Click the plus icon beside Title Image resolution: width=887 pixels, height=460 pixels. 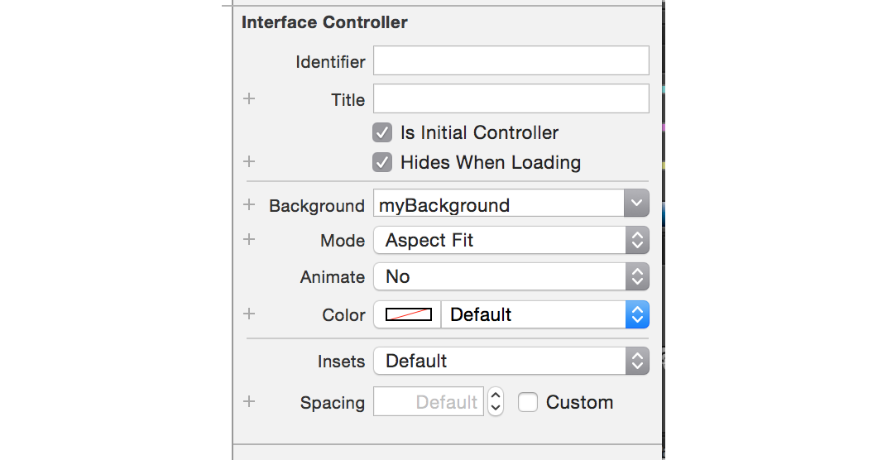pyautogui.click(x=249, y=99)
